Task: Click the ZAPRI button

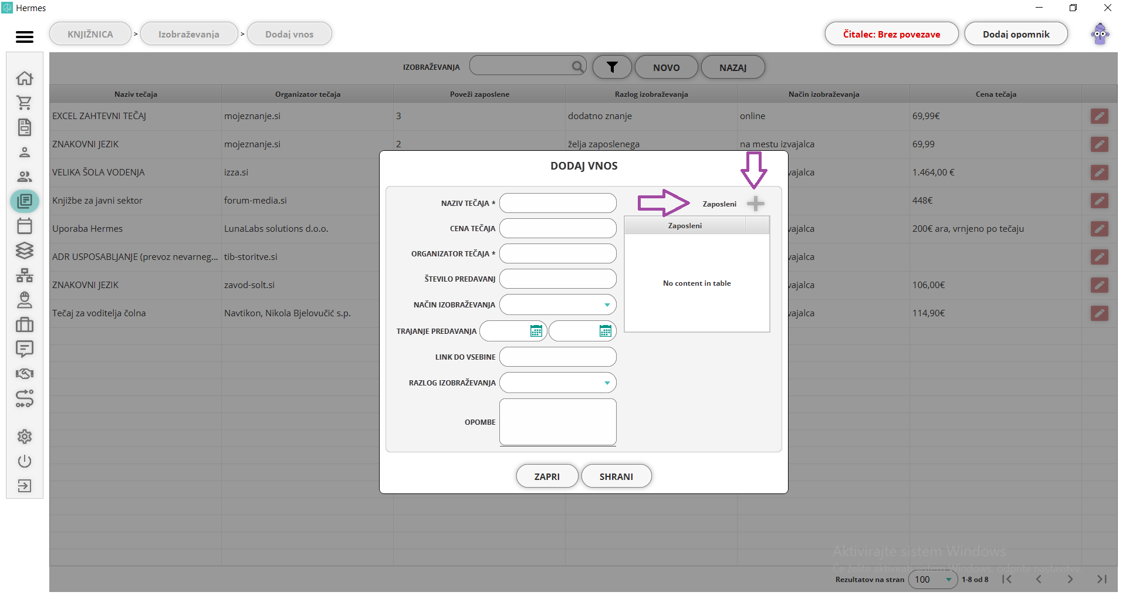Action: click(x=547, y=476)
